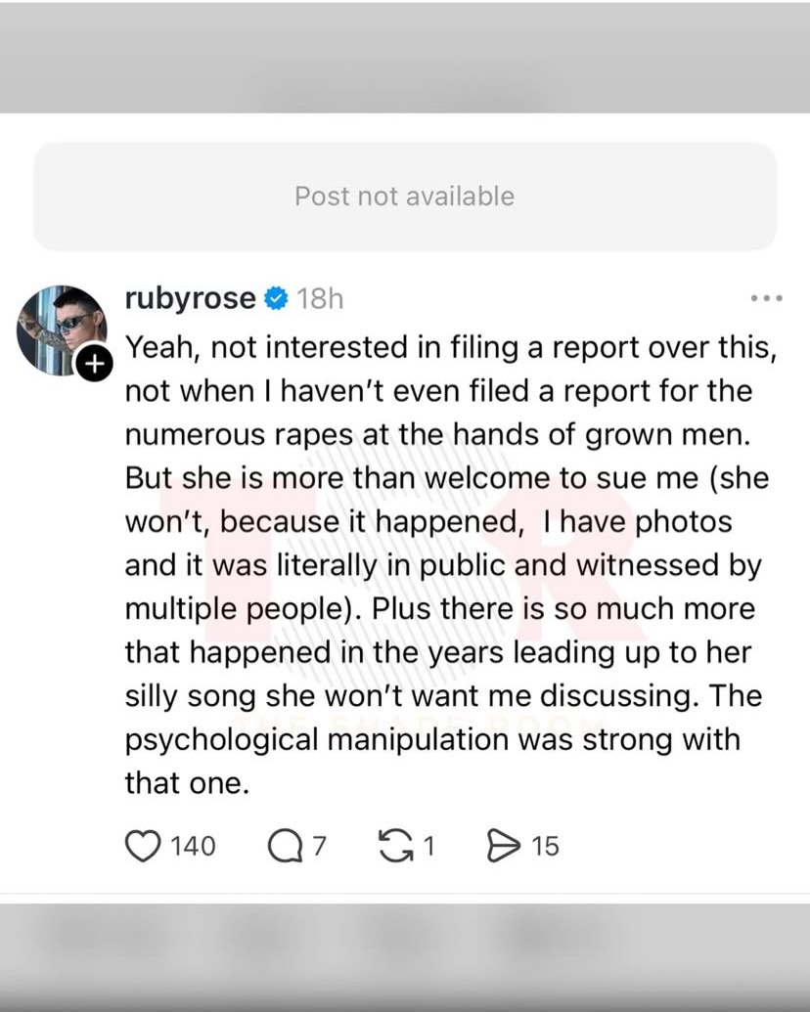Viewport: 810px width, 1012px height.
Task: Tap the "Post not available" placeholder box
Action: tap(405, 197)
